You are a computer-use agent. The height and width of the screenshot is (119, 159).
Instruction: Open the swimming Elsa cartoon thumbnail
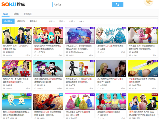pyautogui.click(x=17, y=101)
